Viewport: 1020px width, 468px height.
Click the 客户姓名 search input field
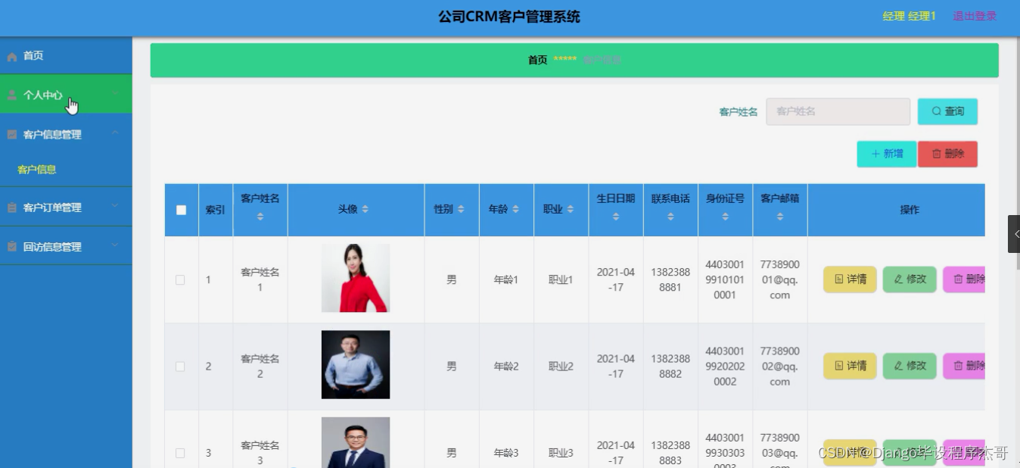837,111
